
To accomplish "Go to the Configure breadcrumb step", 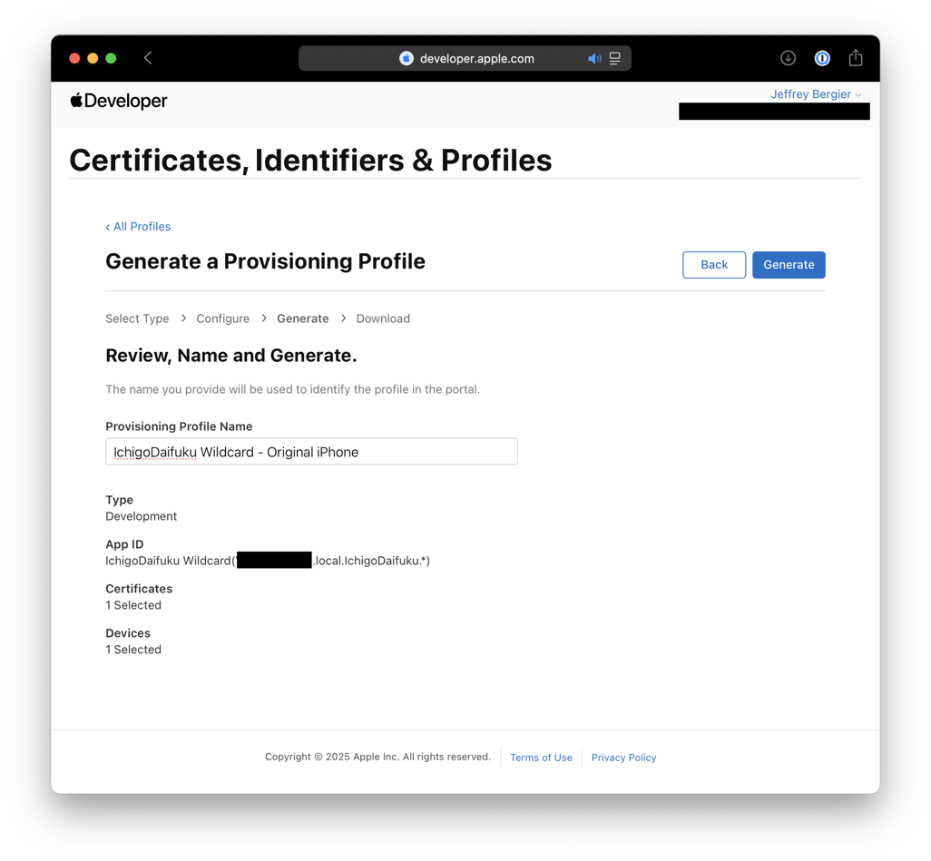I will 222,318.
